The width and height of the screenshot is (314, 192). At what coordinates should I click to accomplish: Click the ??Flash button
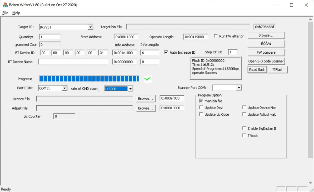click(x=278, y=70)
